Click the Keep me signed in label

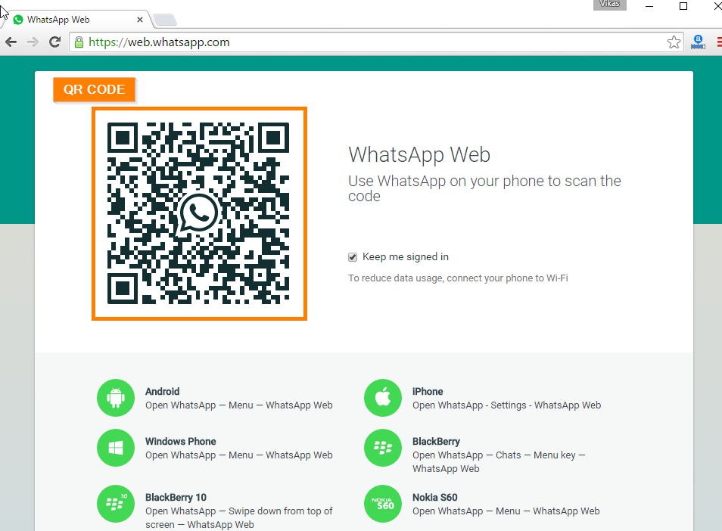406,256
